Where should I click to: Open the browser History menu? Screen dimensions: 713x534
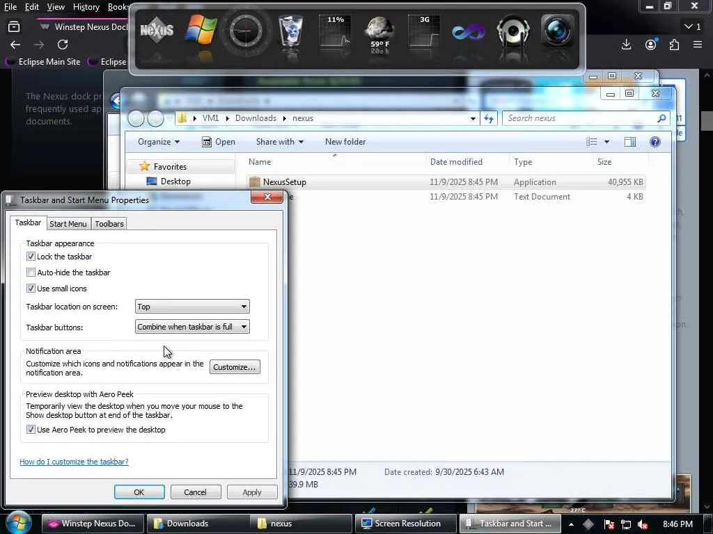click(x=86, y=7)
